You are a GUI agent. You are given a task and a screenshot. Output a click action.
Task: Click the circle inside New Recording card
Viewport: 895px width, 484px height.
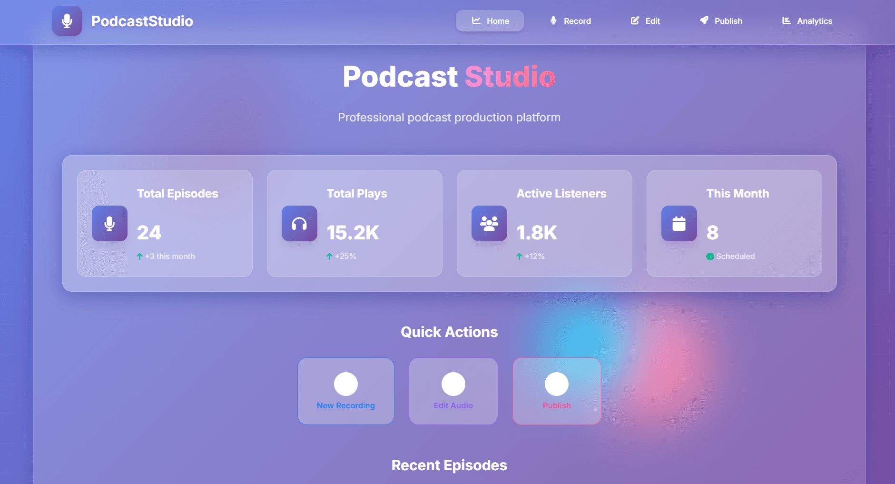coord(346,384)
